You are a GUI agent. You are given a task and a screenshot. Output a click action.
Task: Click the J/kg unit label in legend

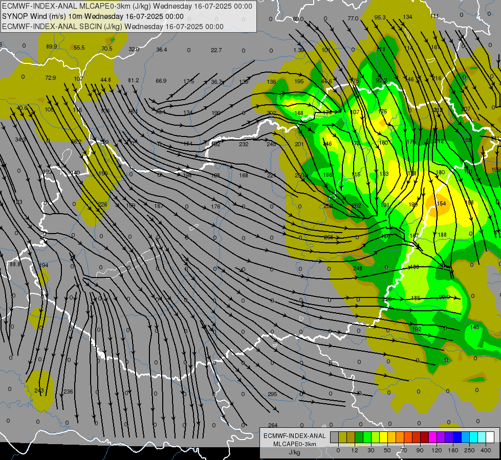point(295,452)
